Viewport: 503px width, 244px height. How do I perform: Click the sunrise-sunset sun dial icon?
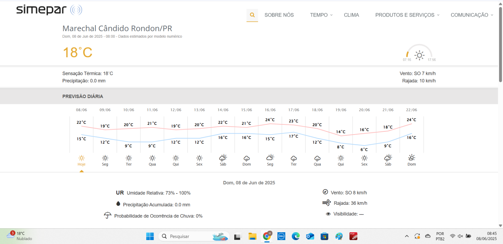419,53
